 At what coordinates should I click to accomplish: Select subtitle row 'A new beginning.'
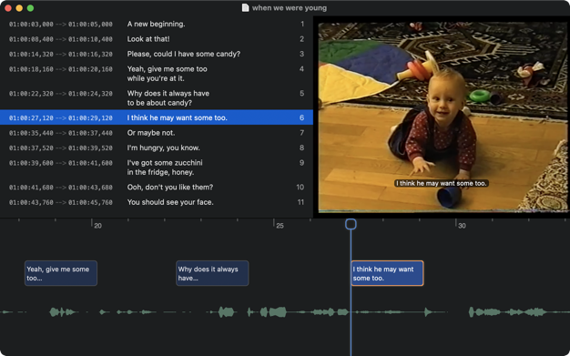point(157,24)
